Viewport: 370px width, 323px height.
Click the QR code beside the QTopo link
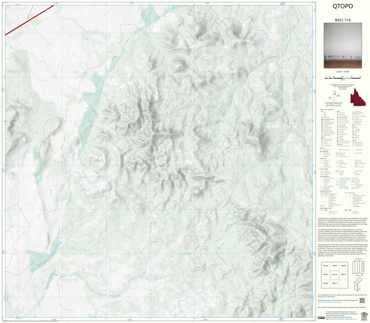tap(362, 300)
